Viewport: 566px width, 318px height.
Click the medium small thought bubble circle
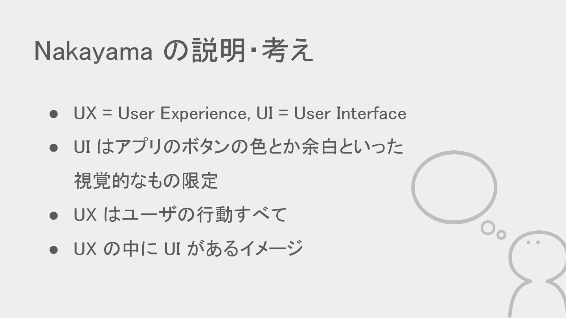(488, 228)
